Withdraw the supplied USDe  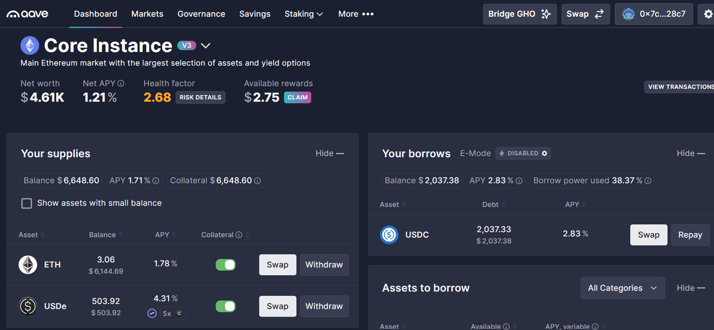324,306
